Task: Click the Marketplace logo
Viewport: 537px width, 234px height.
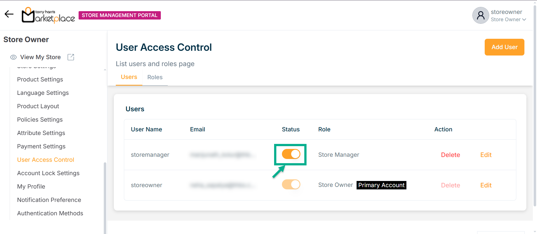Action: point(48,15)
